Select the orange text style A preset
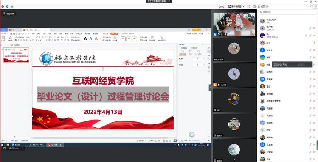 tap(96, 38)
